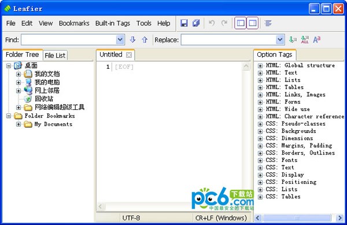Viewport: 347px width, 225px height.
Task: Expand the 我的文档 tree node
Action: (x=19, y=74)
